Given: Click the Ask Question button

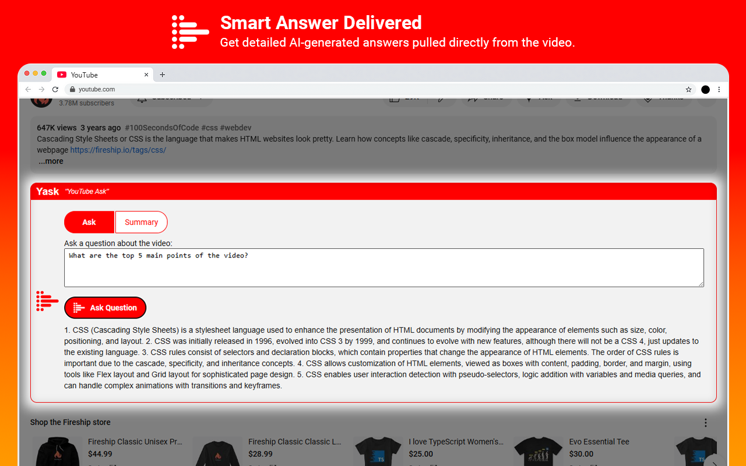Looking at the screenshot, I should pyautogui.click(x=105, y=308).
